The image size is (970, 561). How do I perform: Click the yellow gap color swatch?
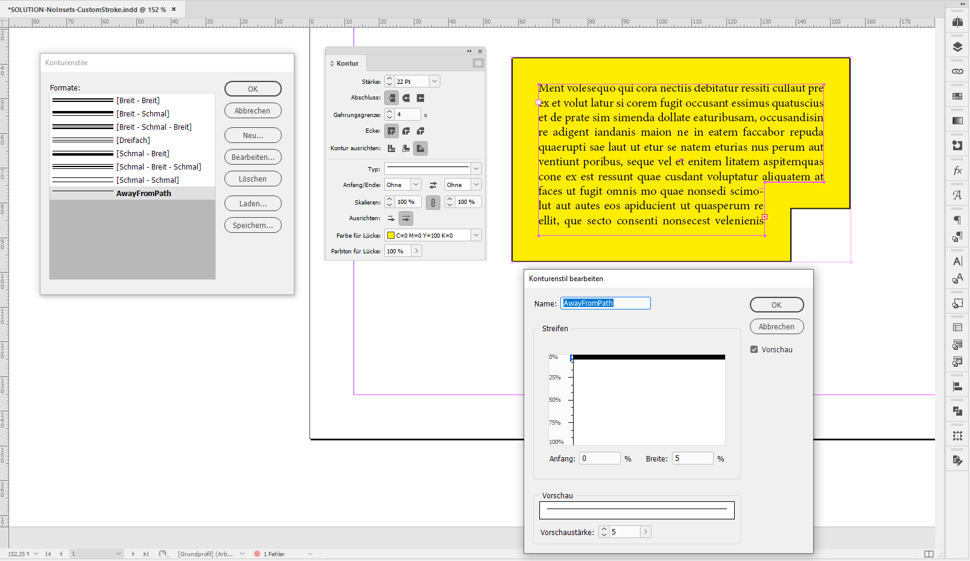coord(390,235)
